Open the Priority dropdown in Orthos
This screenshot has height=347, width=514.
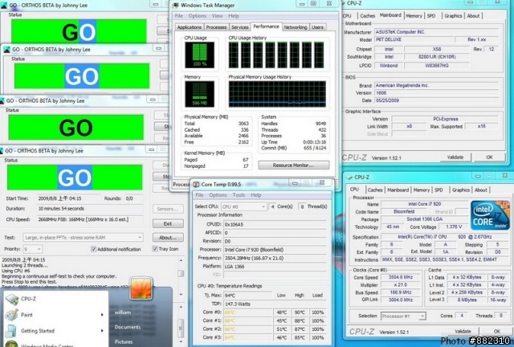(x=33, y=249)
